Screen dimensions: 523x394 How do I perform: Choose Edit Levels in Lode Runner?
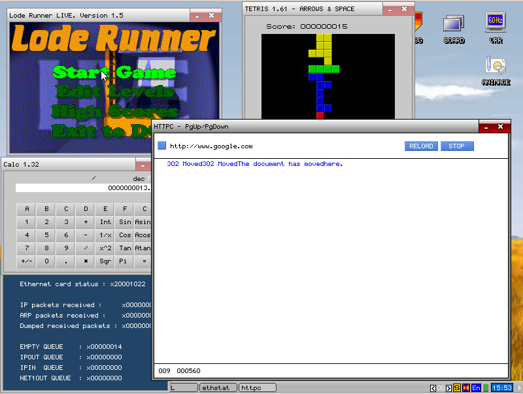tap(114, 91)
